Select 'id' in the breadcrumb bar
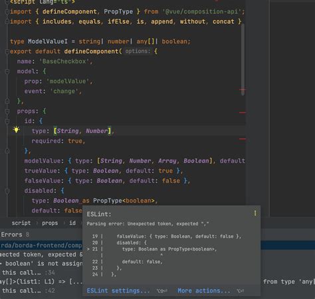The height and width of the screenshot is (299, 315). (x=72, y=223)
